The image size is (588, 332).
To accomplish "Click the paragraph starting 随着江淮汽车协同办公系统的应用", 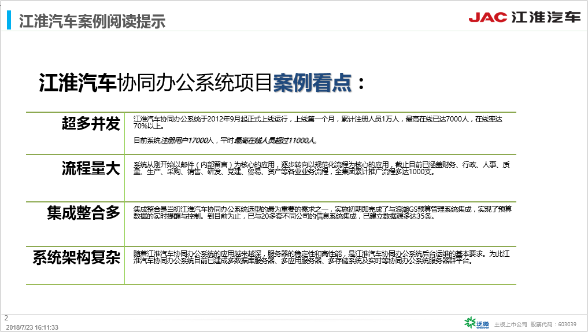I will (x=321, y=257).
